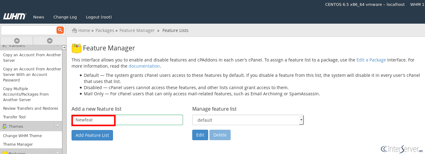425x154 pixels.
Task: Open Change Log in the top bar
Action: click(x=65, y=17)
